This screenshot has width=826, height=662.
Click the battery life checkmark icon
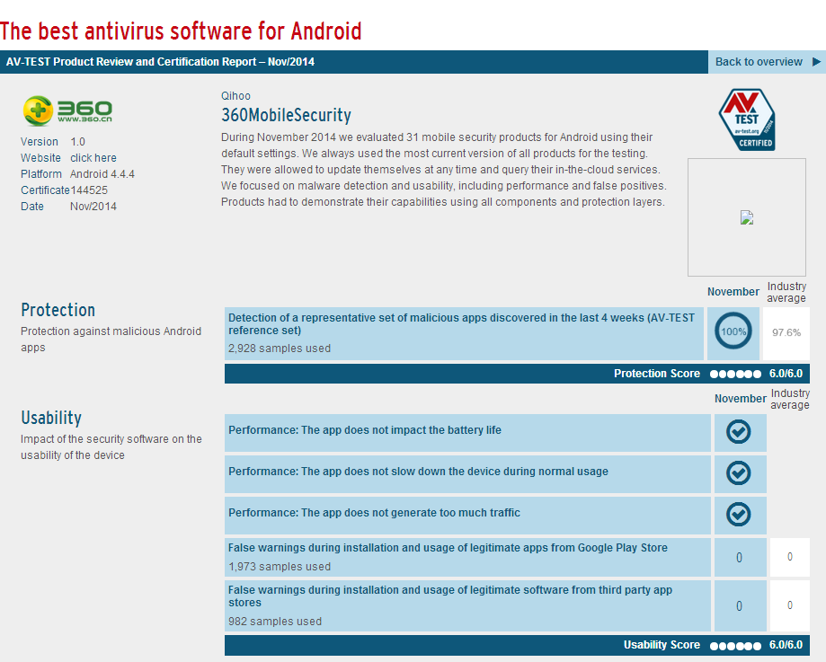coord(738,432)
